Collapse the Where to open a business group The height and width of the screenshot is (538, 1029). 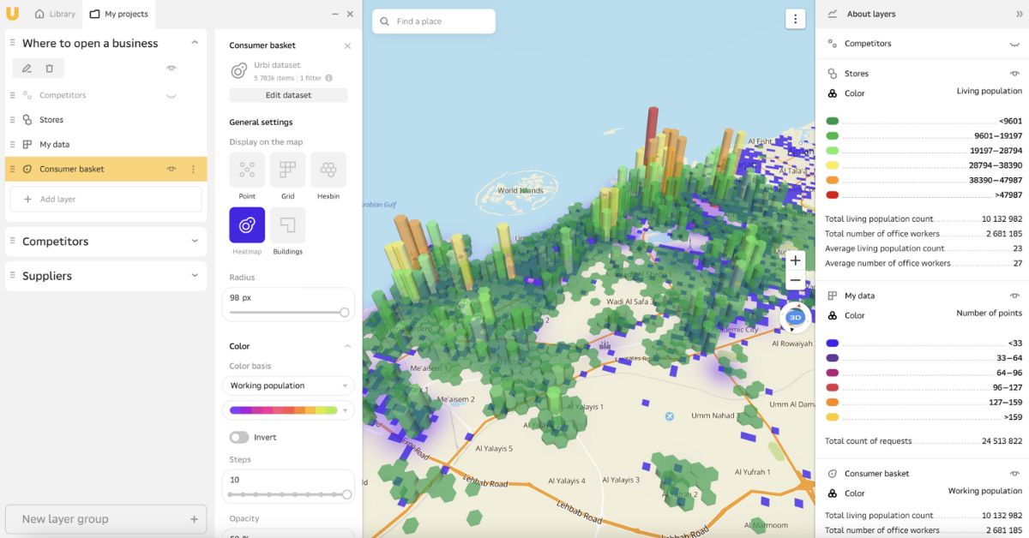tap(195, 43)
